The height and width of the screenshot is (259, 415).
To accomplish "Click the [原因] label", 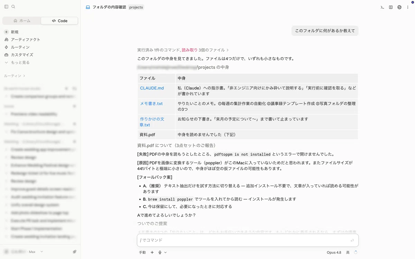I will 143,163.
